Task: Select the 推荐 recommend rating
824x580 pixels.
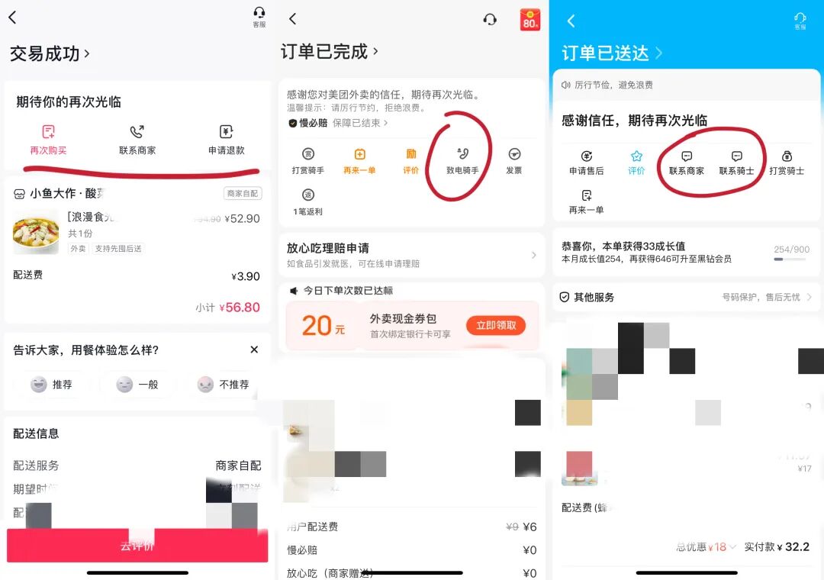Action: click(x=52, y=385)
